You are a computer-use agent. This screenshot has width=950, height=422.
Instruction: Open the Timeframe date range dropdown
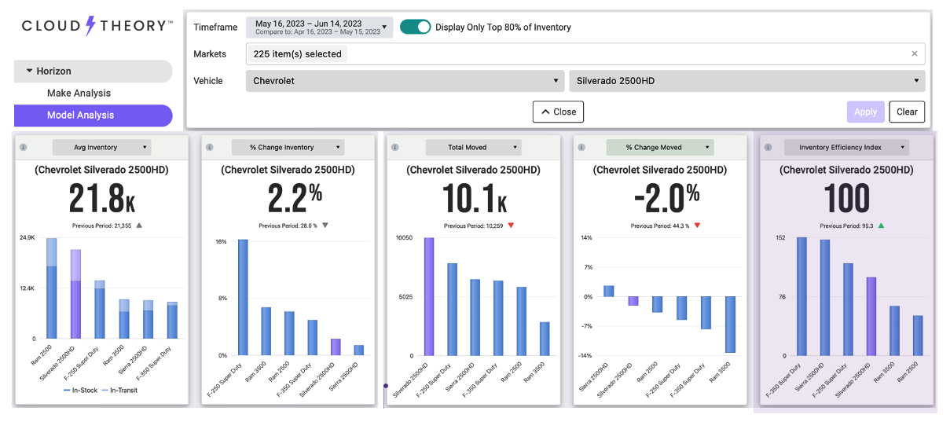coord(320,28)
